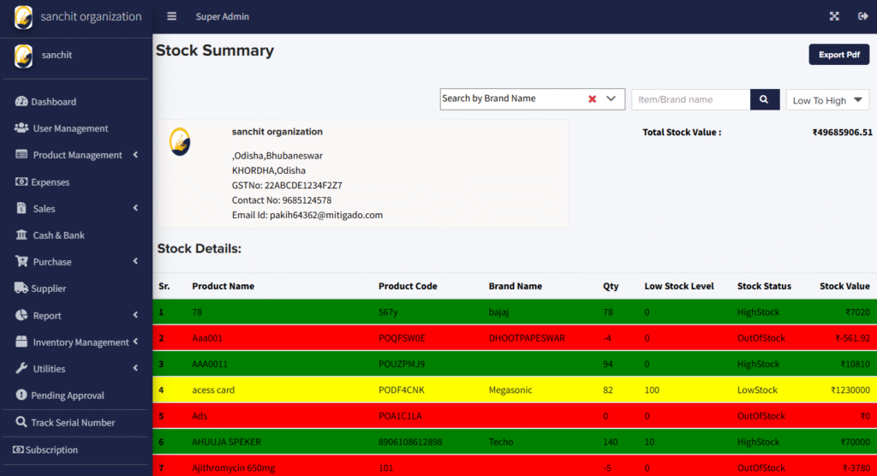Click the Pending Approval sidebar icon

(22, 396)
